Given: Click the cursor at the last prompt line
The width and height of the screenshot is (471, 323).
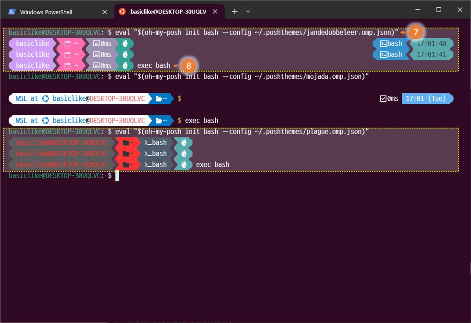Looking at the screenshot, I should click(117, 176).
